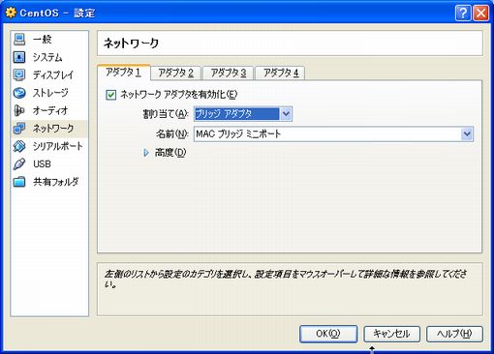Click the ネットワーク computers icon

19,129
